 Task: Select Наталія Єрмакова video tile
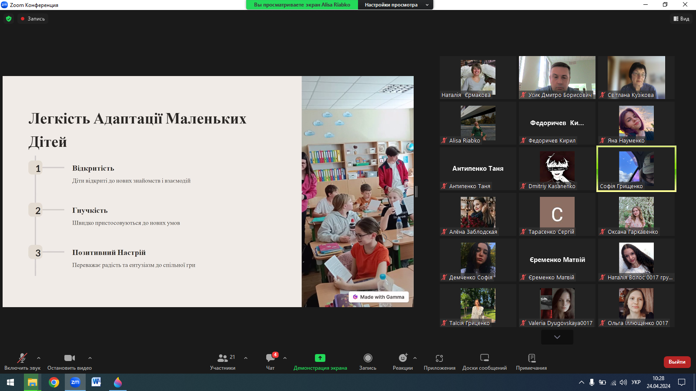(x=478, y=77)
